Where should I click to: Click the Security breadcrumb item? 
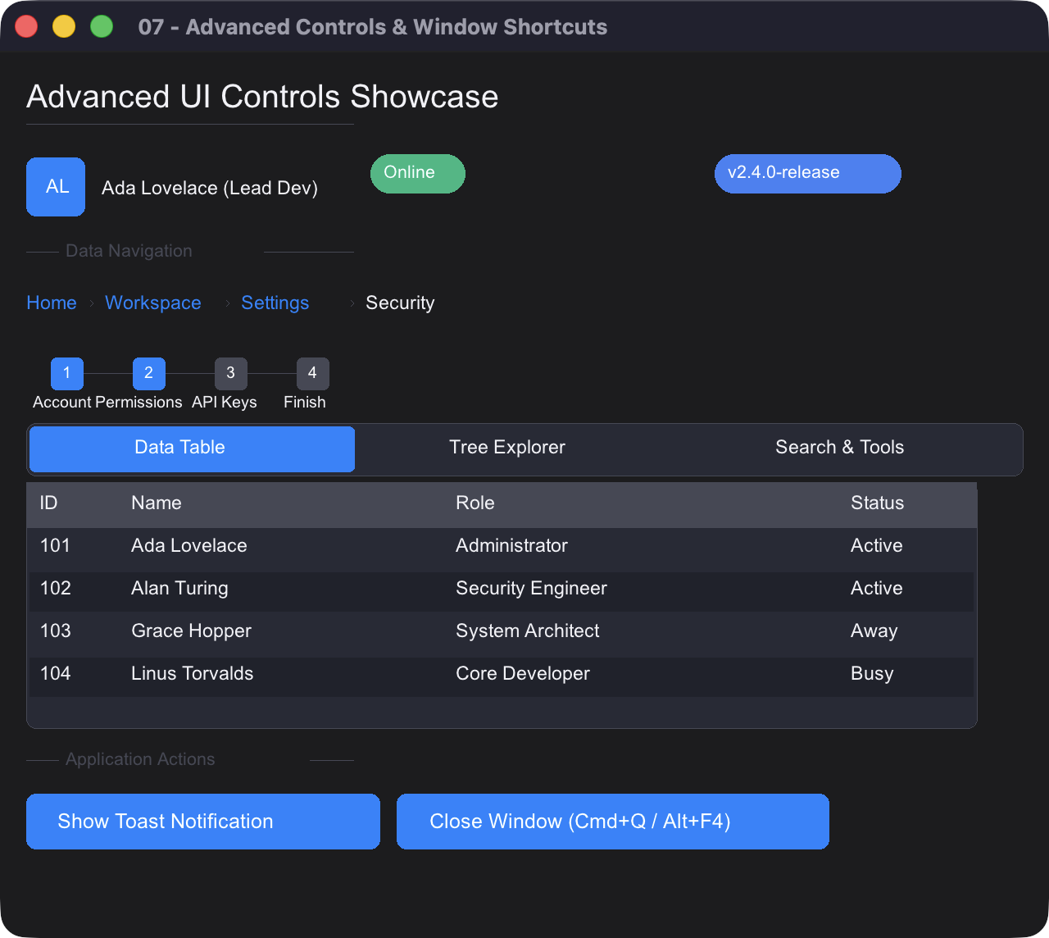pos(400,303)
